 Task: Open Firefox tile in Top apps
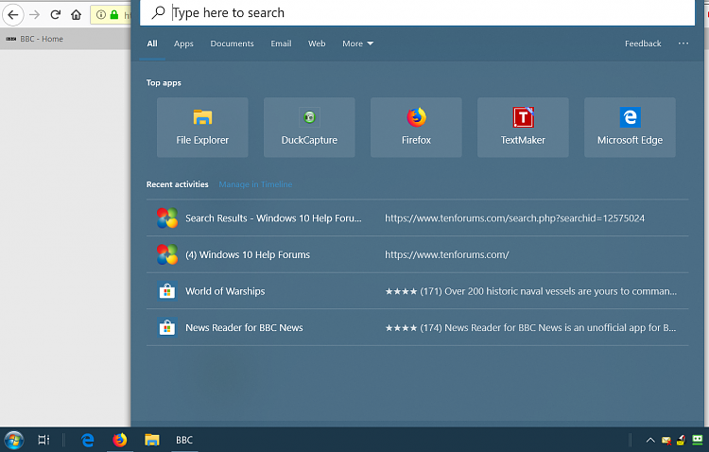tap(416, 128)
